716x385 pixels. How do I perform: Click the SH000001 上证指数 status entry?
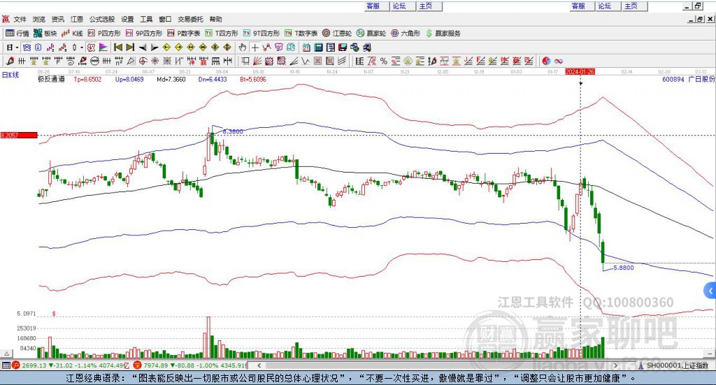click(x=674, y=365)
